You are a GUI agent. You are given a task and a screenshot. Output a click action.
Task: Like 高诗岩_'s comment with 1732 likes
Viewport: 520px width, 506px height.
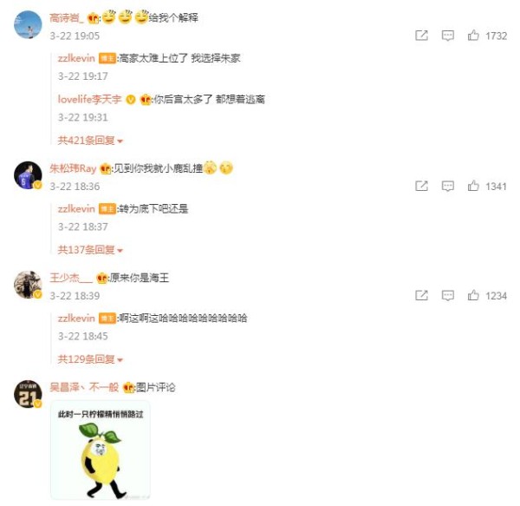pos(473,36)
